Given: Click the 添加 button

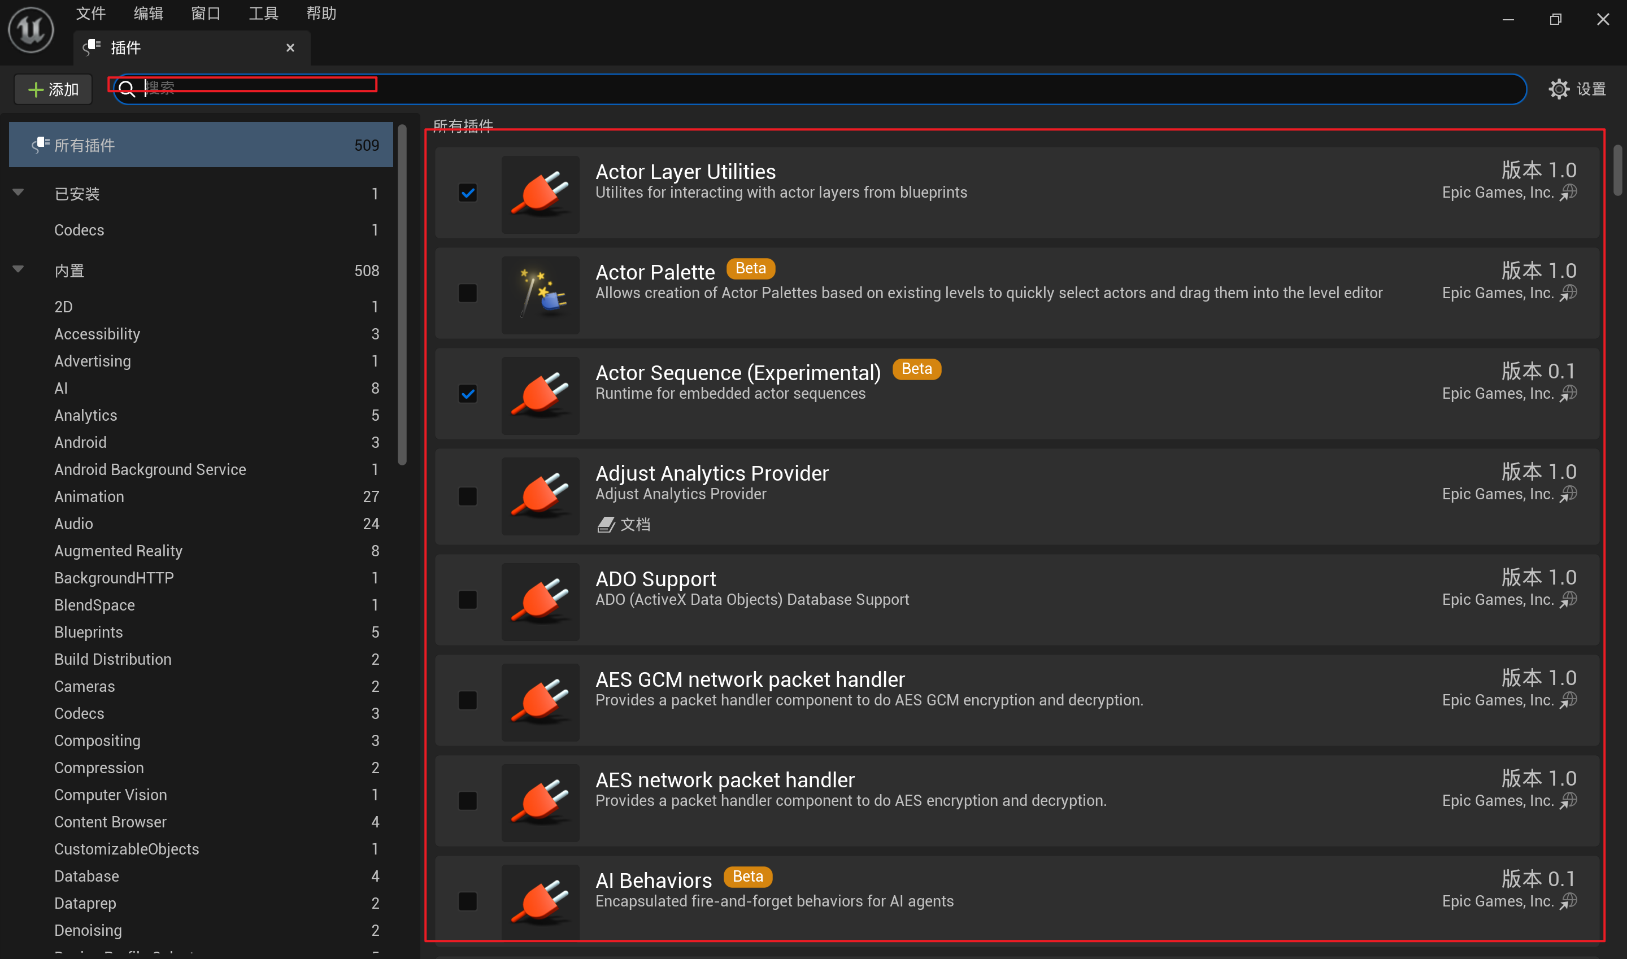Looking at the screenshot, I should point(54,89).
